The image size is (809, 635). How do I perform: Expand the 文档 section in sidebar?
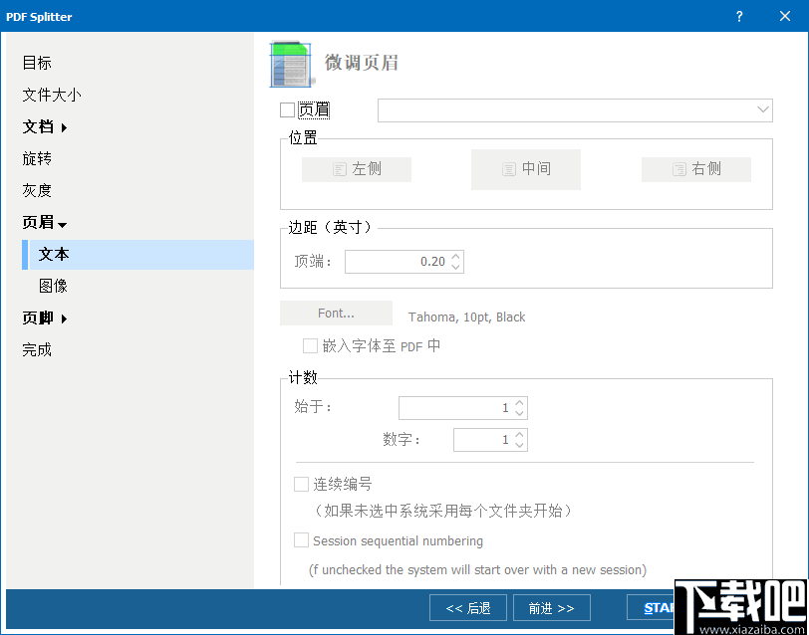(44, 126)
